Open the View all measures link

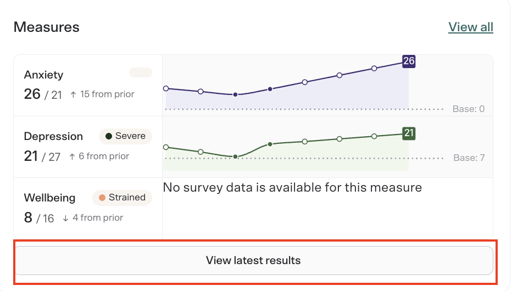click(x=471, y=27)
